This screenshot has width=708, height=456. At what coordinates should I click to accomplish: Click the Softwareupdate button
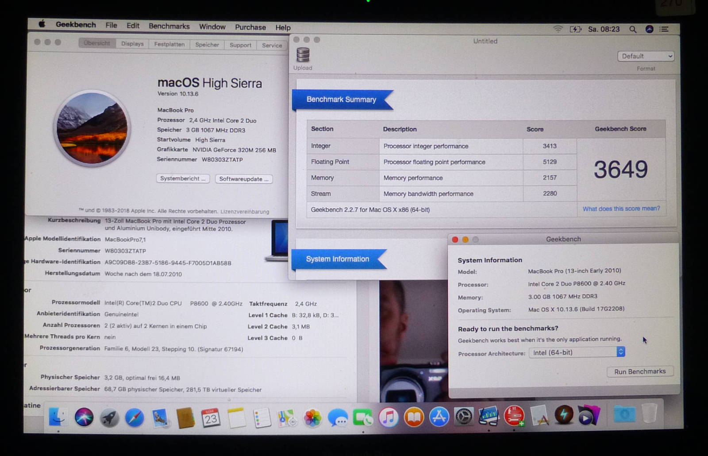(244, 179)
